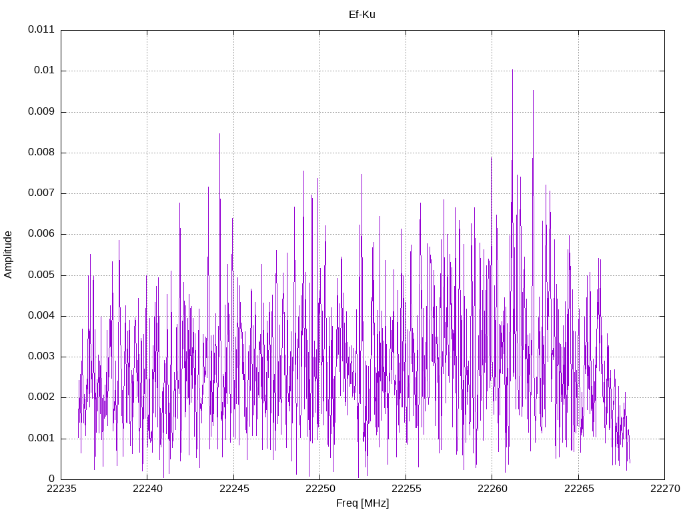
Task: Click the x-axis tick label 22255
Action: click(x=406, y=489)
